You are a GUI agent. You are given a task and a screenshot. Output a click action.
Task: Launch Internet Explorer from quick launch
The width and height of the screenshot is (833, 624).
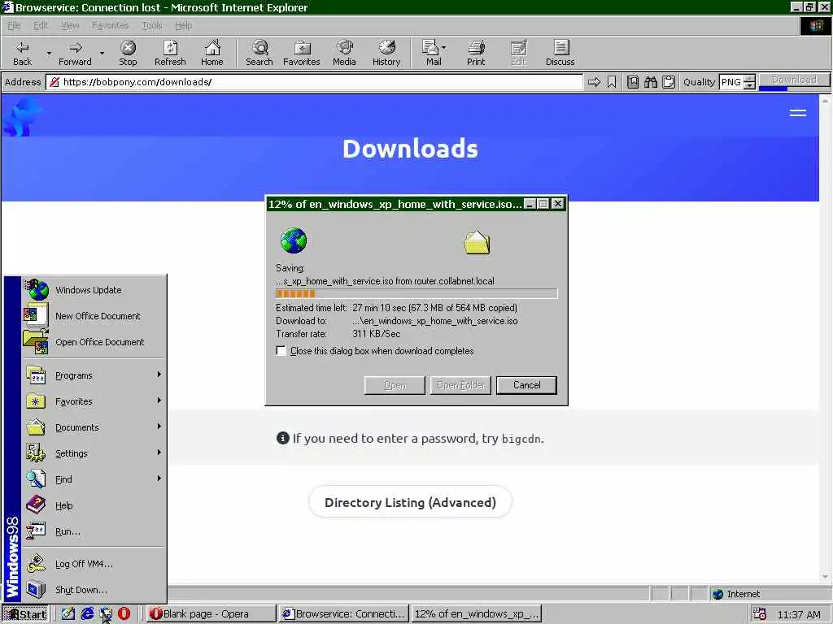(x=87, y=614)
